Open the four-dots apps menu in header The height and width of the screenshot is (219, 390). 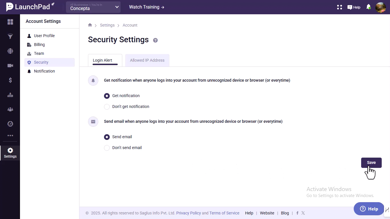click(339, 7)
